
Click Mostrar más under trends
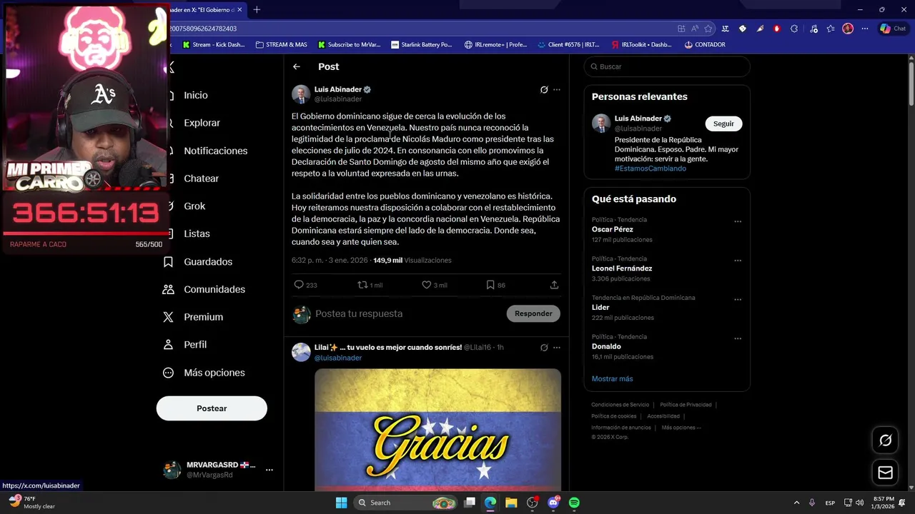pos(613,379)
